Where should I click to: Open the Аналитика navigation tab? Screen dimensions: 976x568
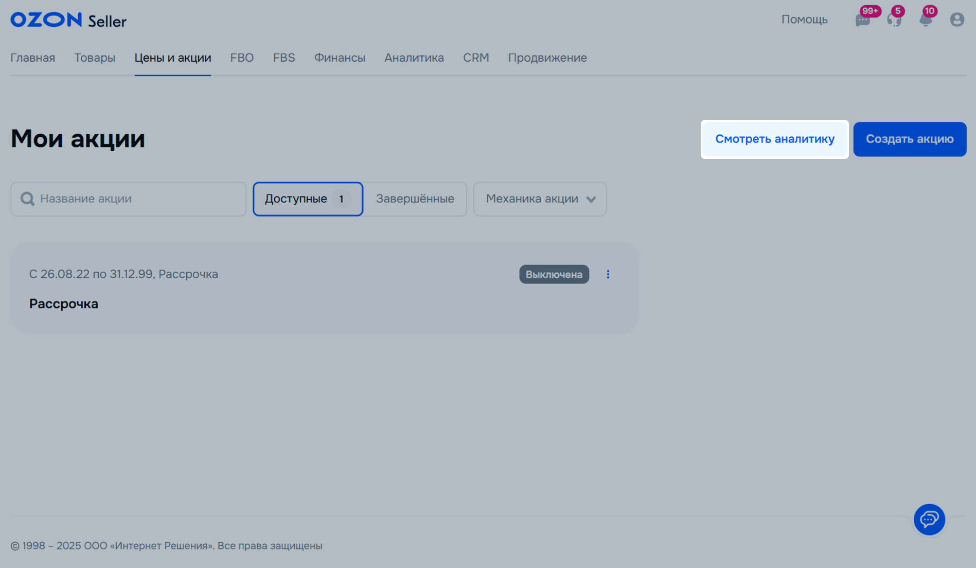click(x=414, y=58)
